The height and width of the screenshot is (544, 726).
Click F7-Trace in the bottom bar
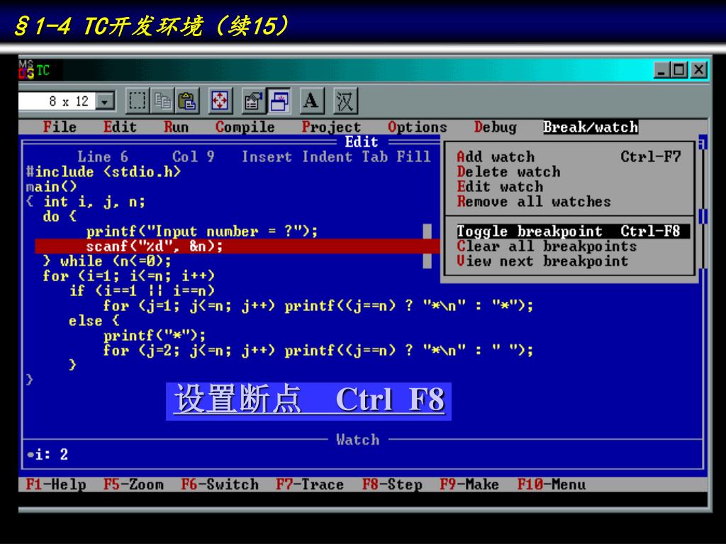tap(310, 484)
